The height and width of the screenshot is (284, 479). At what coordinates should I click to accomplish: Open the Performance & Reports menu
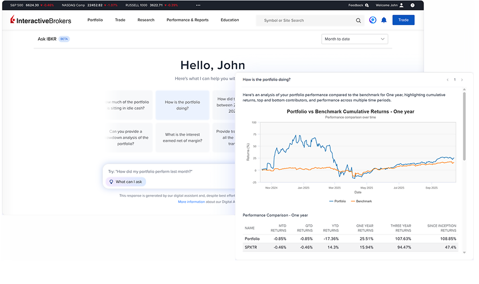[187, 20]
